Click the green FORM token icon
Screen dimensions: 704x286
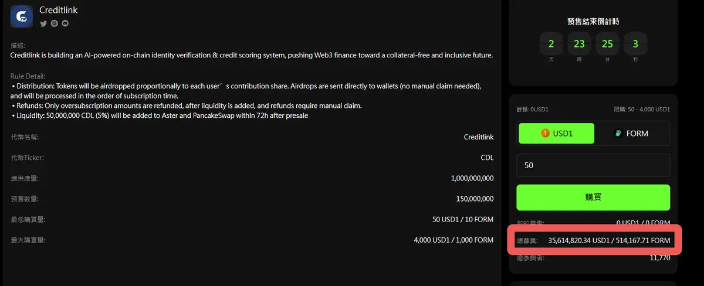pos(618,134)
